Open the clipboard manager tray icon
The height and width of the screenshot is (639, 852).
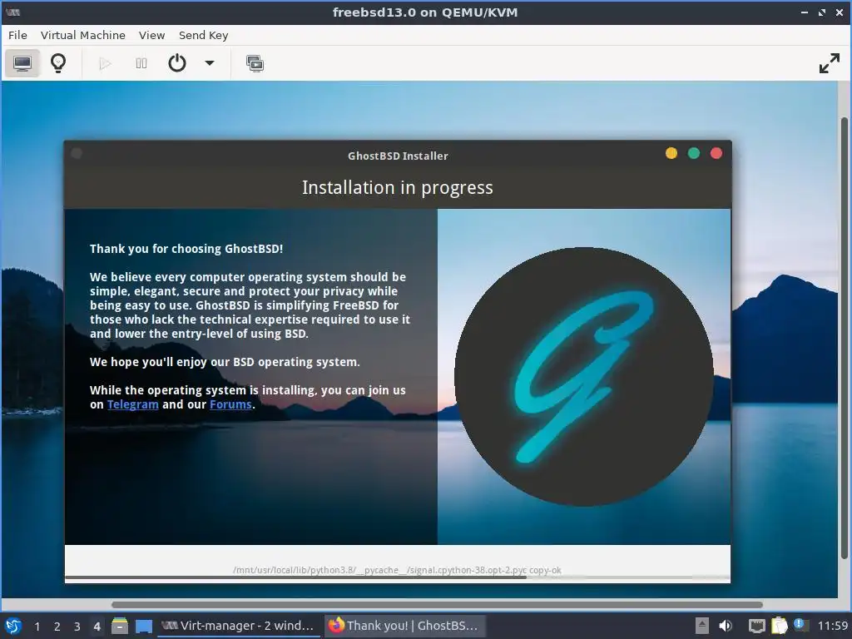[779, 626]
